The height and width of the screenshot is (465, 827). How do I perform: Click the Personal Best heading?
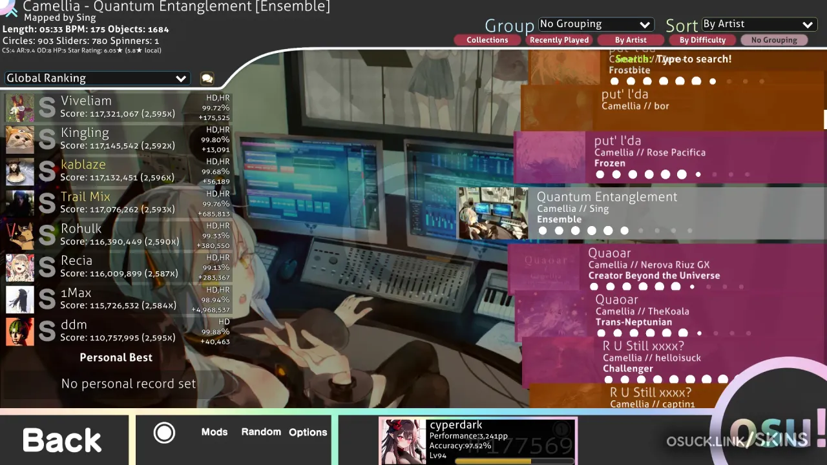coord(116,358)
